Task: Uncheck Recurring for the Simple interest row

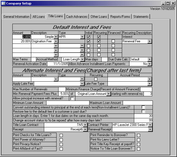Action: click(x=99, y=37)
